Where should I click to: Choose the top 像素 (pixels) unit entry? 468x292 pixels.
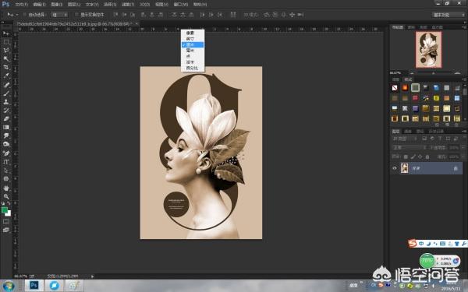[193, 33]
